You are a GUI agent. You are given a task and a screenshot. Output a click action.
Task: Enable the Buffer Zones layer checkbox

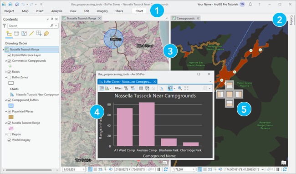click(x=9, y=77)
